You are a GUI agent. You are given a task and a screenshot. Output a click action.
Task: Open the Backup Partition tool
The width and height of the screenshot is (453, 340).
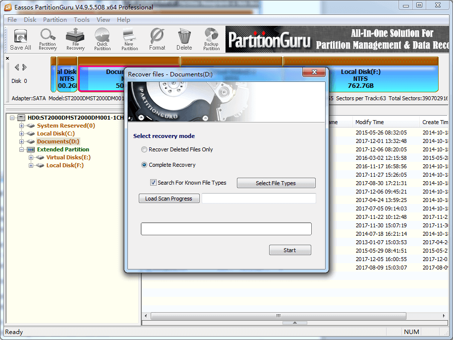tap(211, 40)
